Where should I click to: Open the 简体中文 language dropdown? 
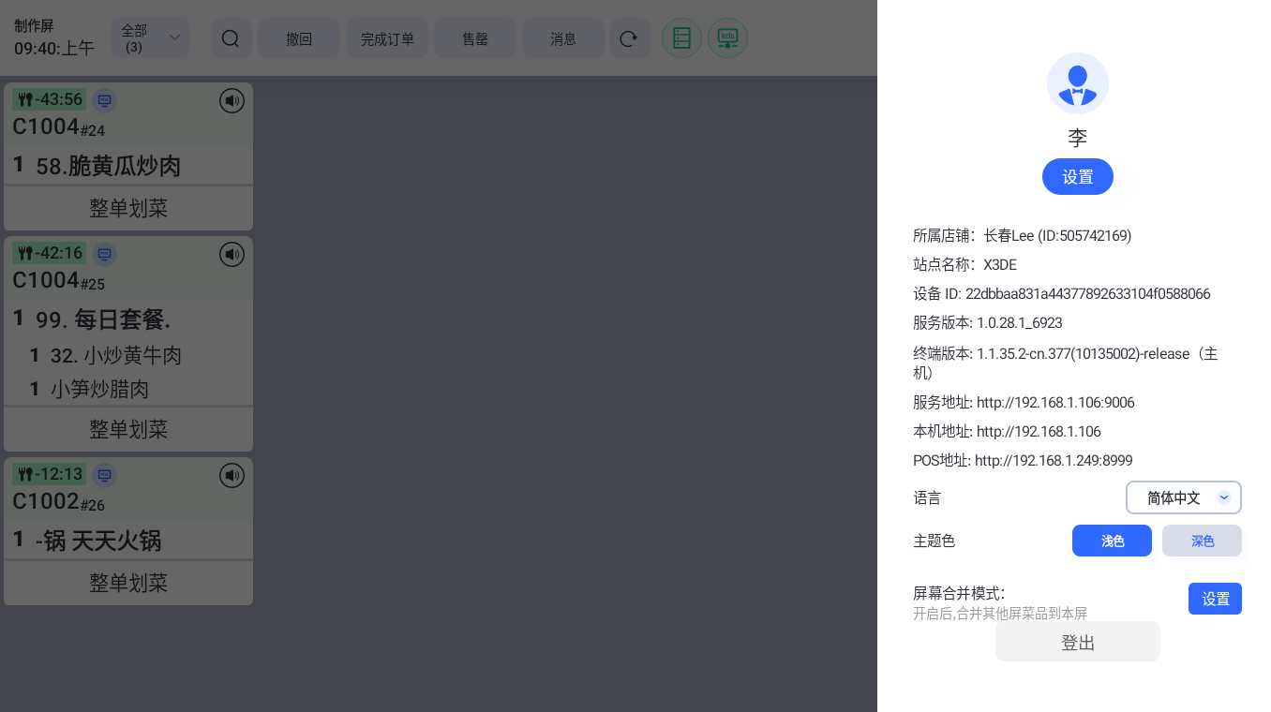pyautogui.click(x=1183, y=497)
